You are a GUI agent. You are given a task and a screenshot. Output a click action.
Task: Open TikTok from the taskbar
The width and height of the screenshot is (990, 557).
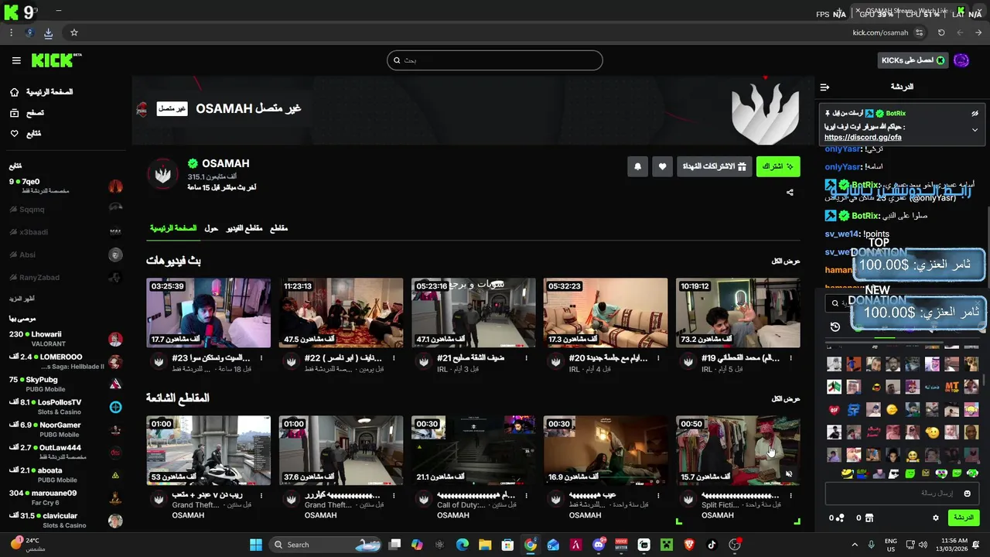coord(712,545)
